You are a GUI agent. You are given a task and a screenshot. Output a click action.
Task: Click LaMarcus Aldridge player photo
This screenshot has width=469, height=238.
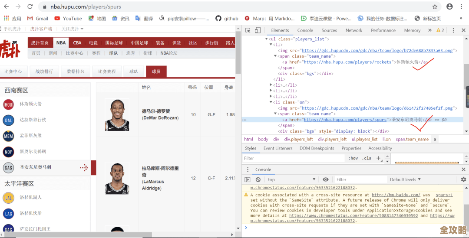click(x=117, y=178)
